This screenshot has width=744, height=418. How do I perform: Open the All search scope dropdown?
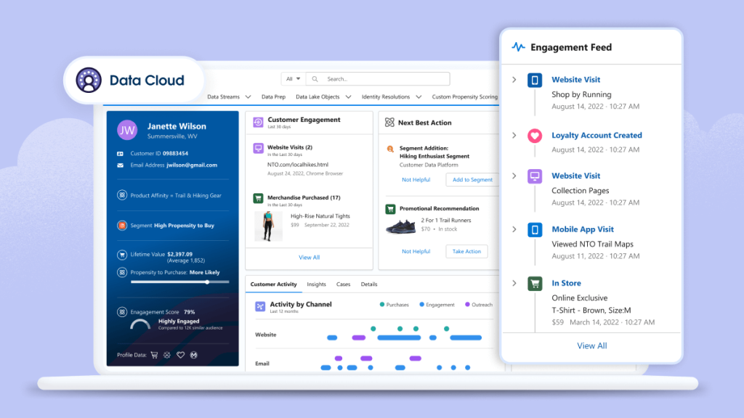[x=294, y=79]
